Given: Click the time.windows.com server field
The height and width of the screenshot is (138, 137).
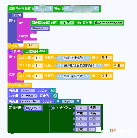Looking at the screenshot, I should point(109,23).
